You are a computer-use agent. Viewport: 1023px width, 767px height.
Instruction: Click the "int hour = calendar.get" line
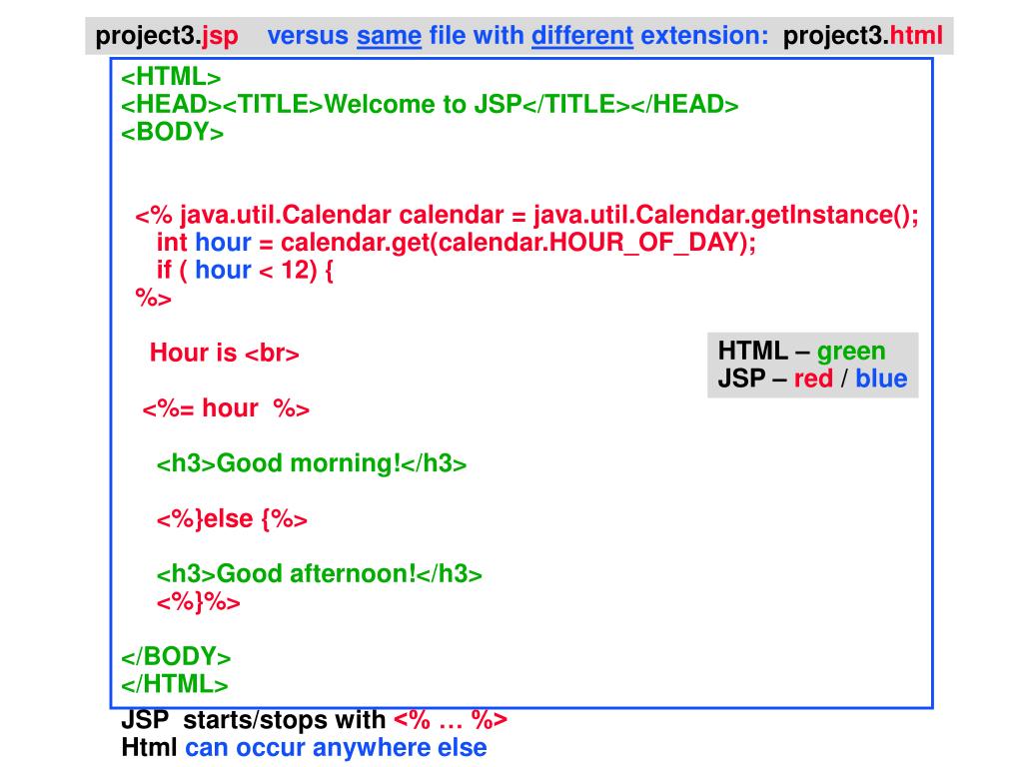click(x=456, y=244)
